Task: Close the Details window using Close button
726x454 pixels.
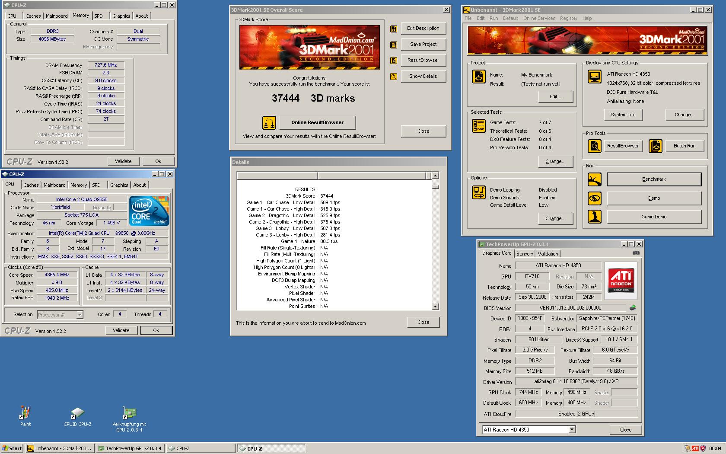Action: [423, 323]
